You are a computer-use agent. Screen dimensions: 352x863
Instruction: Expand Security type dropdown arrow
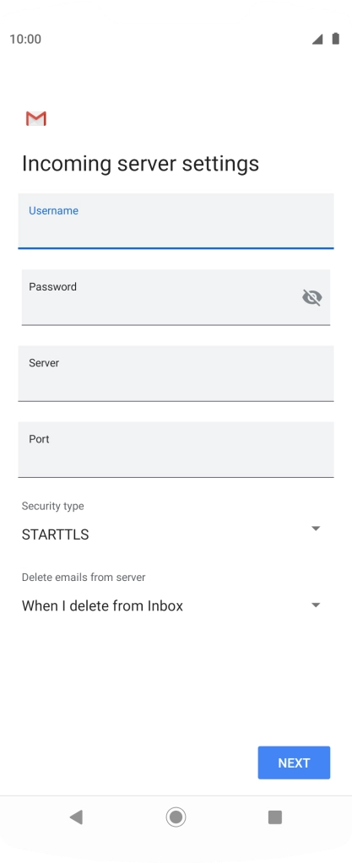click(x=316, y=529)
